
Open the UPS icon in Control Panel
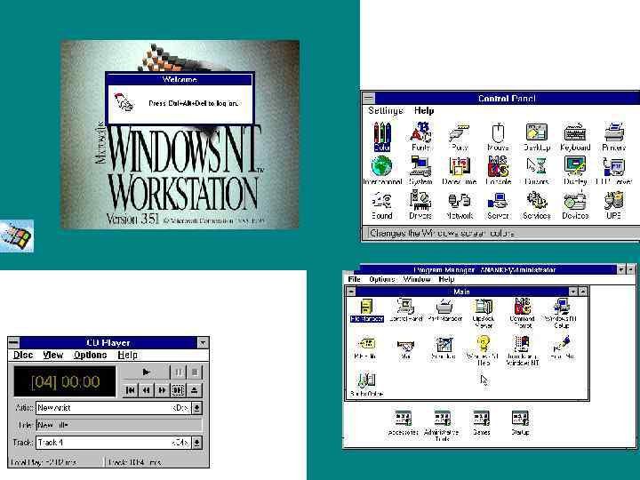tap(614, 205)
